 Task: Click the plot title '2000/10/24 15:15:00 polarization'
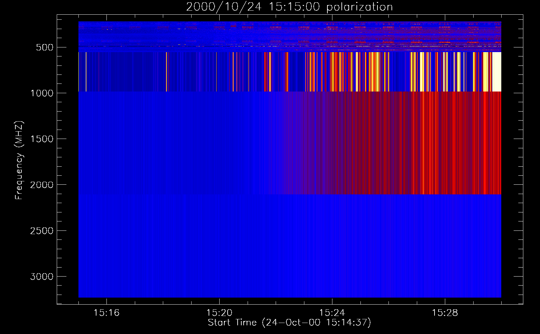point(289,7)
